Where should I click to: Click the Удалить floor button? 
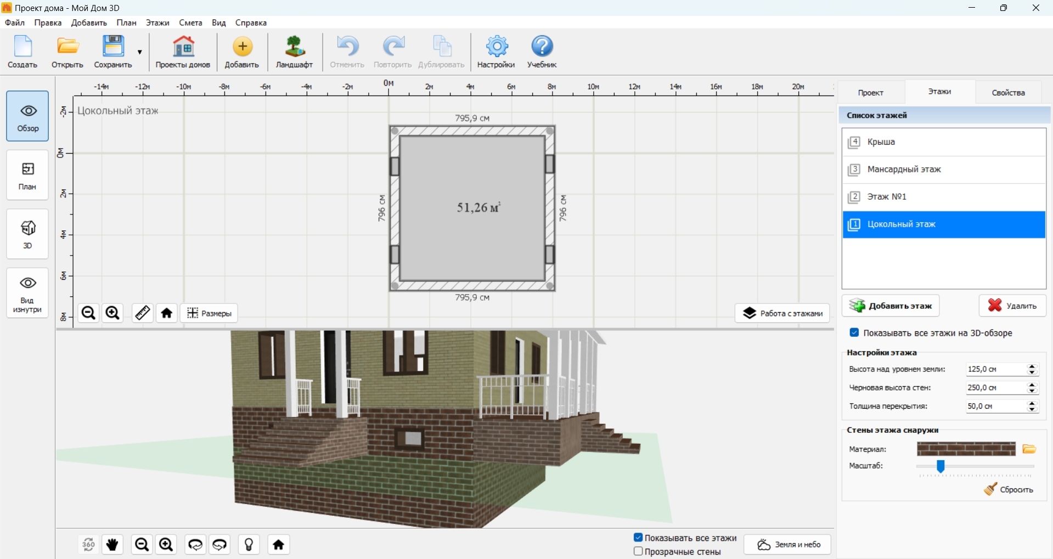pyautogui.click(x=1012, y=306)
